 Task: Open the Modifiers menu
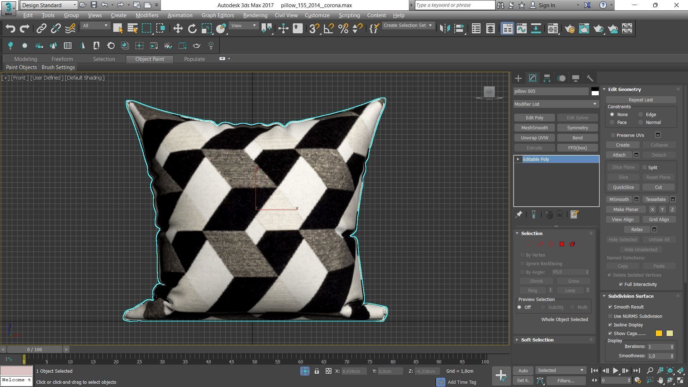click(147, 15)
